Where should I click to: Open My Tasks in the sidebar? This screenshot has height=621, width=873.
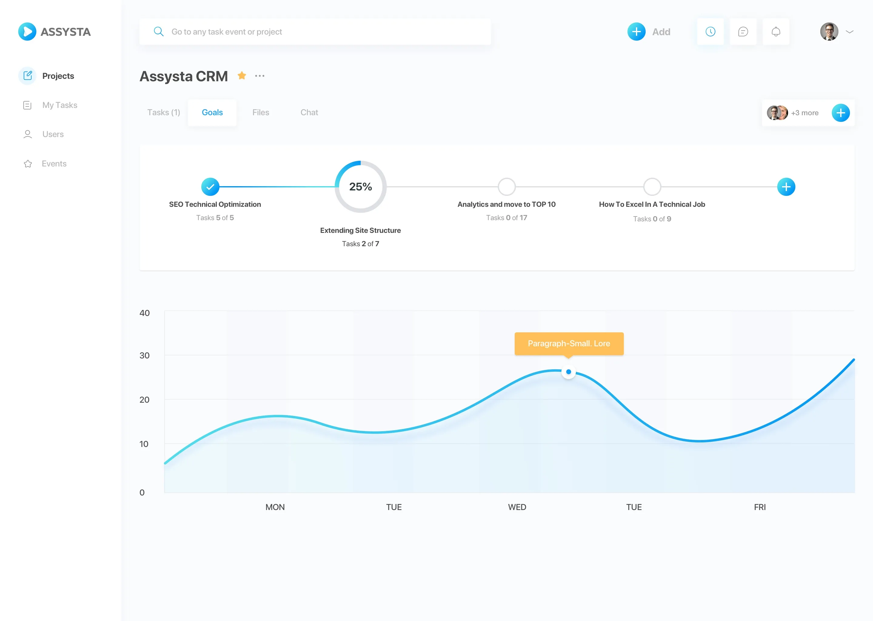click(x=60, y=105)
